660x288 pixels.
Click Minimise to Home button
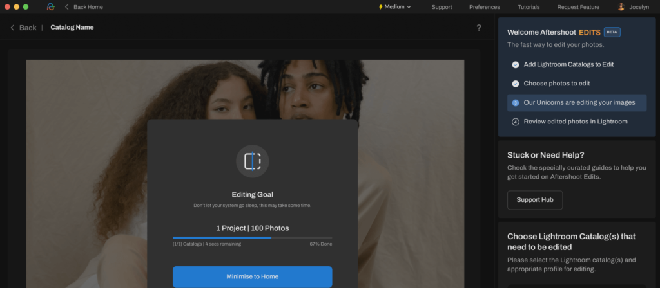(253, 276)
